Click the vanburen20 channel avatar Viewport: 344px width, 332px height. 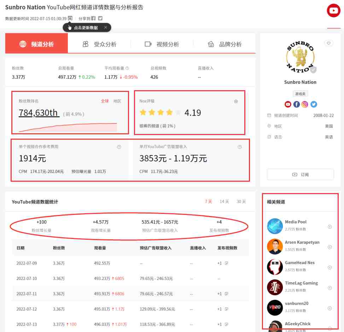click(x=275, y=307)
